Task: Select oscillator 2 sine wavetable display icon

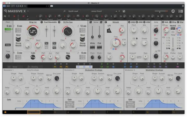Action: click(x=68, y=31)
